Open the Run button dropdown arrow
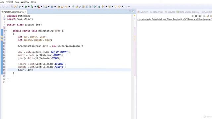The height and width of the screenshot is (119, 212). (x=29, y=7)
